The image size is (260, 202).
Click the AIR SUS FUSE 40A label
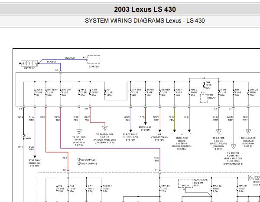pyautogui.click(x=137, y=93)
